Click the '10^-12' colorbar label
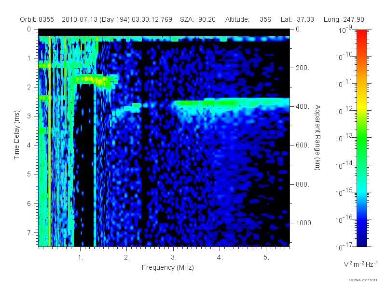Image resolution: width=386 pixels, height=290 pixels. pyautogui.click(x=345, y=111)
